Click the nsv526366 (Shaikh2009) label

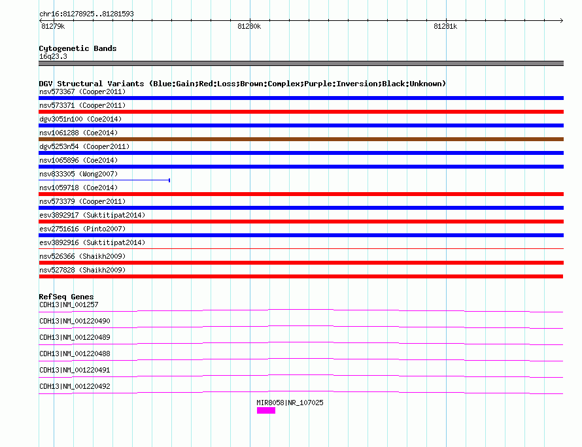tap(82, 256)
